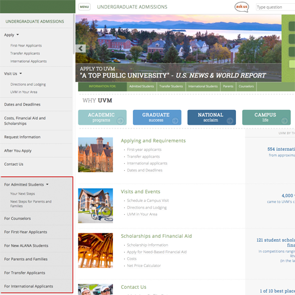Open the Costs list link
This screenshot has height=295, width=295.
(132, 259)
